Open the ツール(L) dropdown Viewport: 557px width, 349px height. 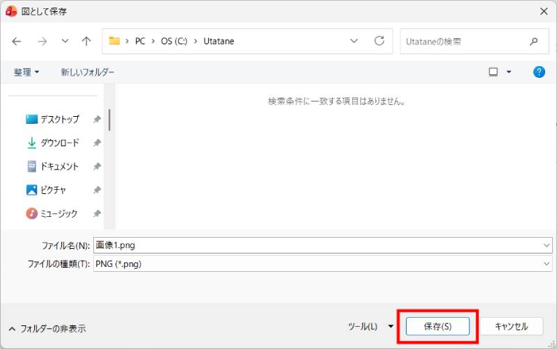point(370,326)
